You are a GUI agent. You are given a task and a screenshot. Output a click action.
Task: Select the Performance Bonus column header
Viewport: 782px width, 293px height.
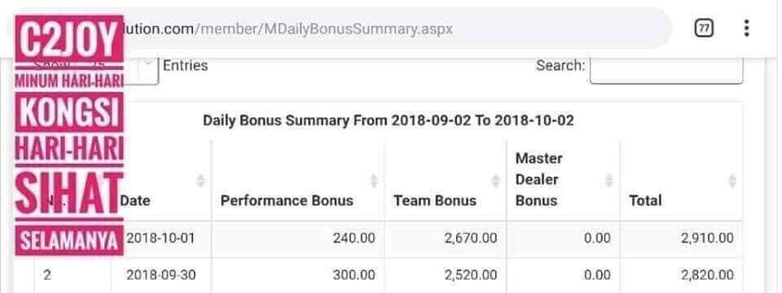(287, 200)
